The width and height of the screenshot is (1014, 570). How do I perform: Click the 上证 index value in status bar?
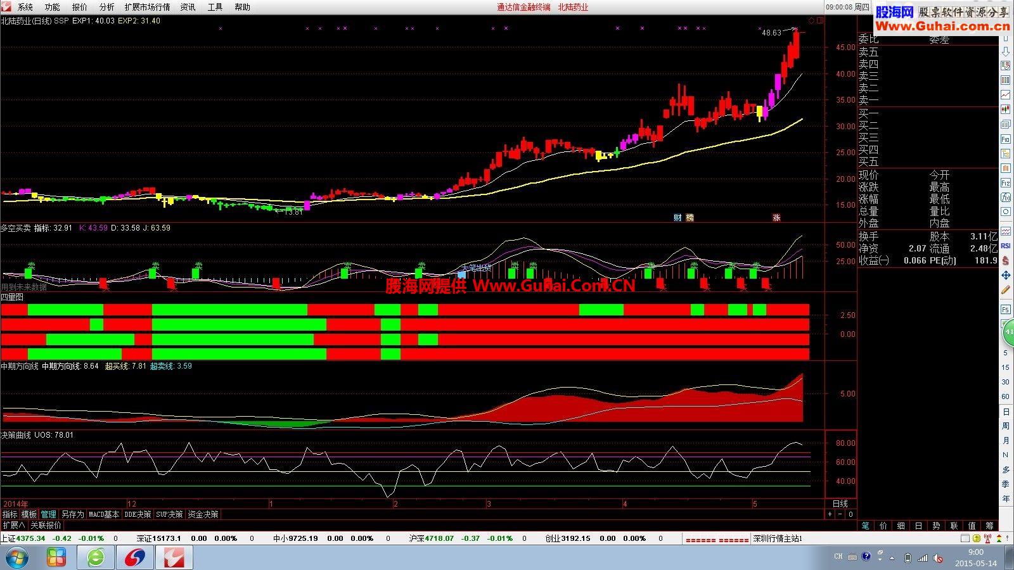click(30, 538)
